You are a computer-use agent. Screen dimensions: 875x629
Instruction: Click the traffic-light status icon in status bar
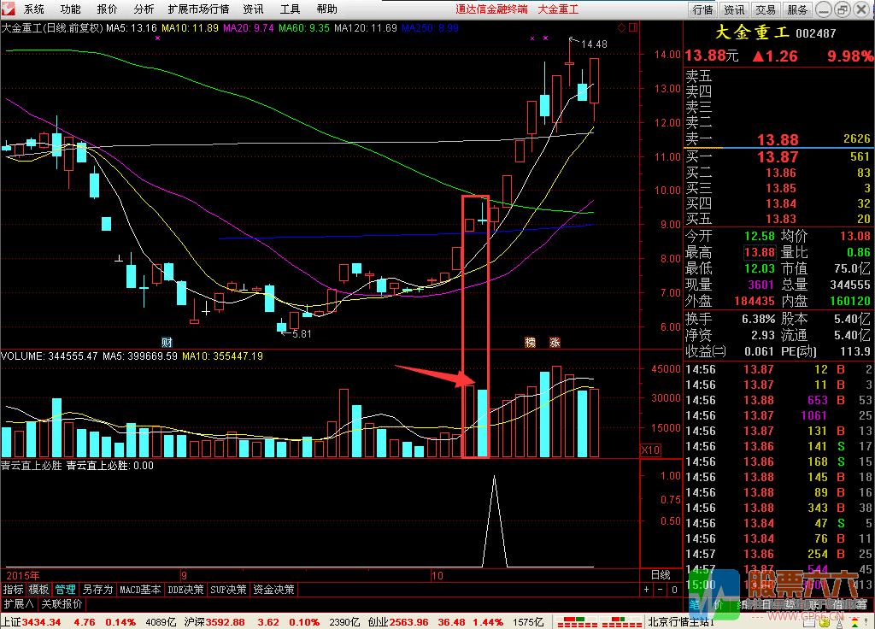pos(855,622)
